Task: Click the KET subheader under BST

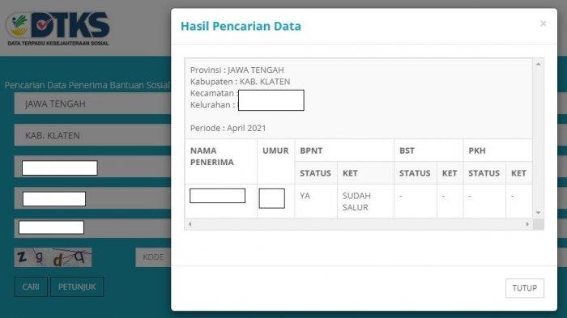Action: [450, 173]
